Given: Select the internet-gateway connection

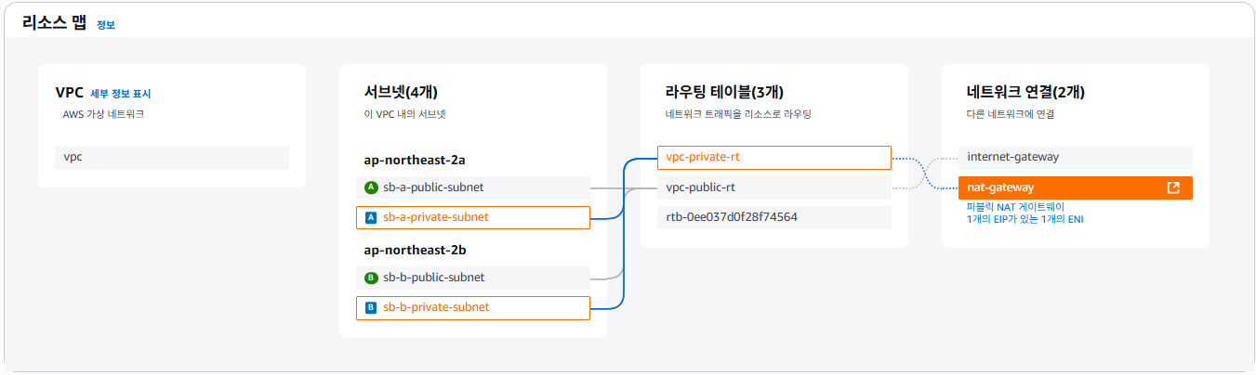Looking at the screenshot, I should click(1076, 158).
